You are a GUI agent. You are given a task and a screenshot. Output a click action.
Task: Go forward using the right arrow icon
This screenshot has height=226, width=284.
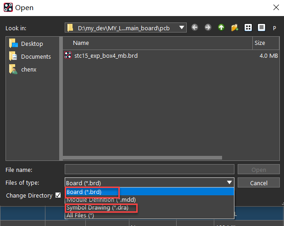click(208, 28)
